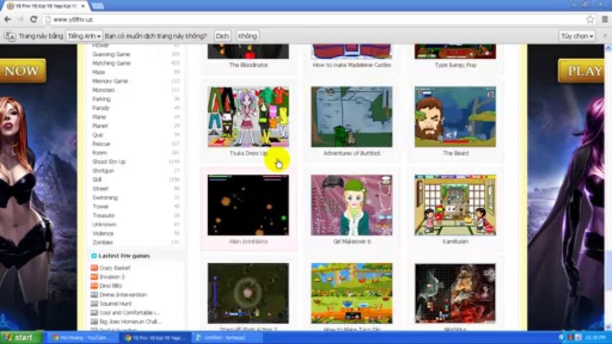This screenshot has width=612, height=344.
Task: Open the Skill category
Action: (97, 180)
